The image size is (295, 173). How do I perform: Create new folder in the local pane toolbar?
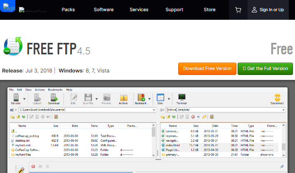pyautogui.click(x=13, y=117)
